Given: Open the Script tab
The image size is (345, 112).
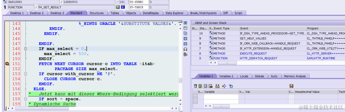Looking at the screenshot, I should coord(238,13).
